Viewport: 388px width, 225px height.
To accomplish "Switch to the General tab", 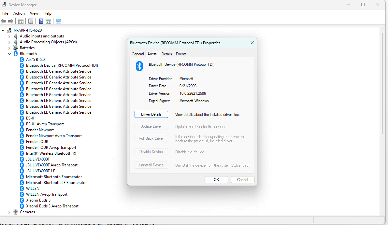I will click(137, 54).
